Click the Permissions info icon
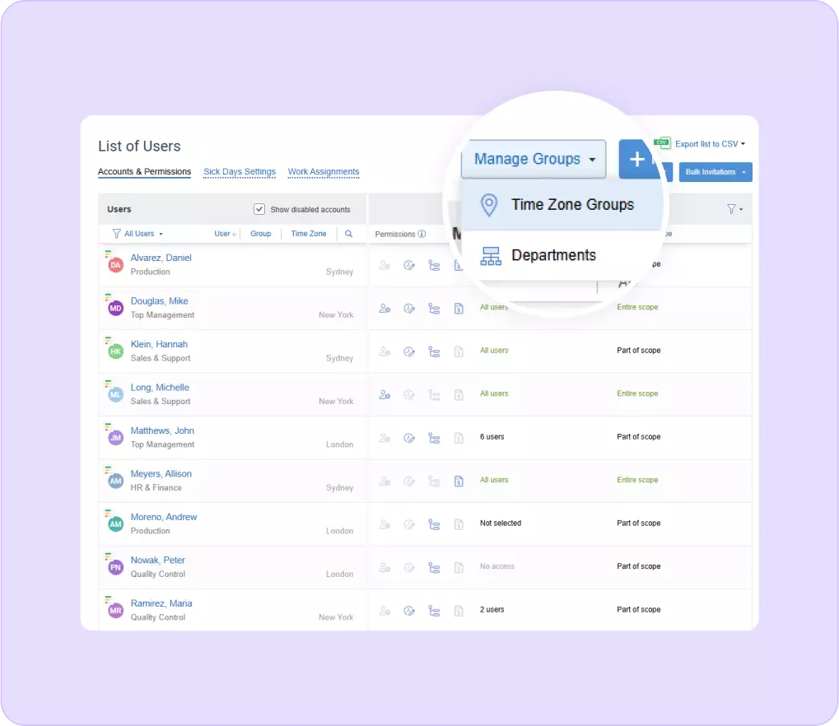The width and height of the screenshot is (839, 726). pos(422,234)
